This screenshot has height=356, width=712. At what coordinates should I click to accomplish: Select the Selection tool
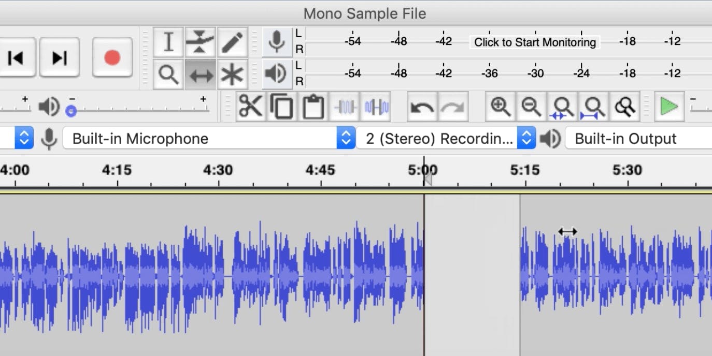coord(168,42)
